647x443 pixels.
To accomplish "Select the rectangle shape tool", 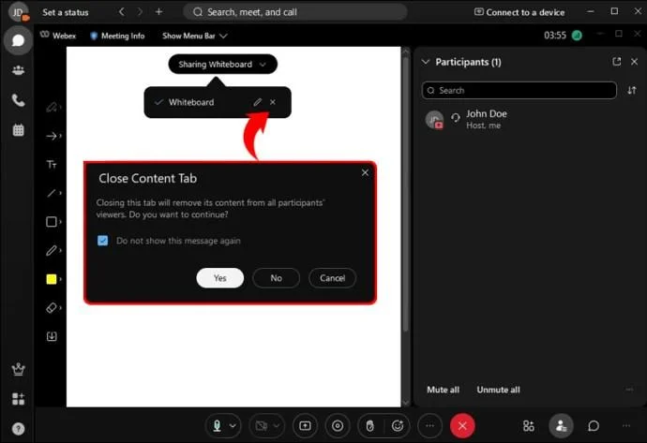I will (52, 222).
